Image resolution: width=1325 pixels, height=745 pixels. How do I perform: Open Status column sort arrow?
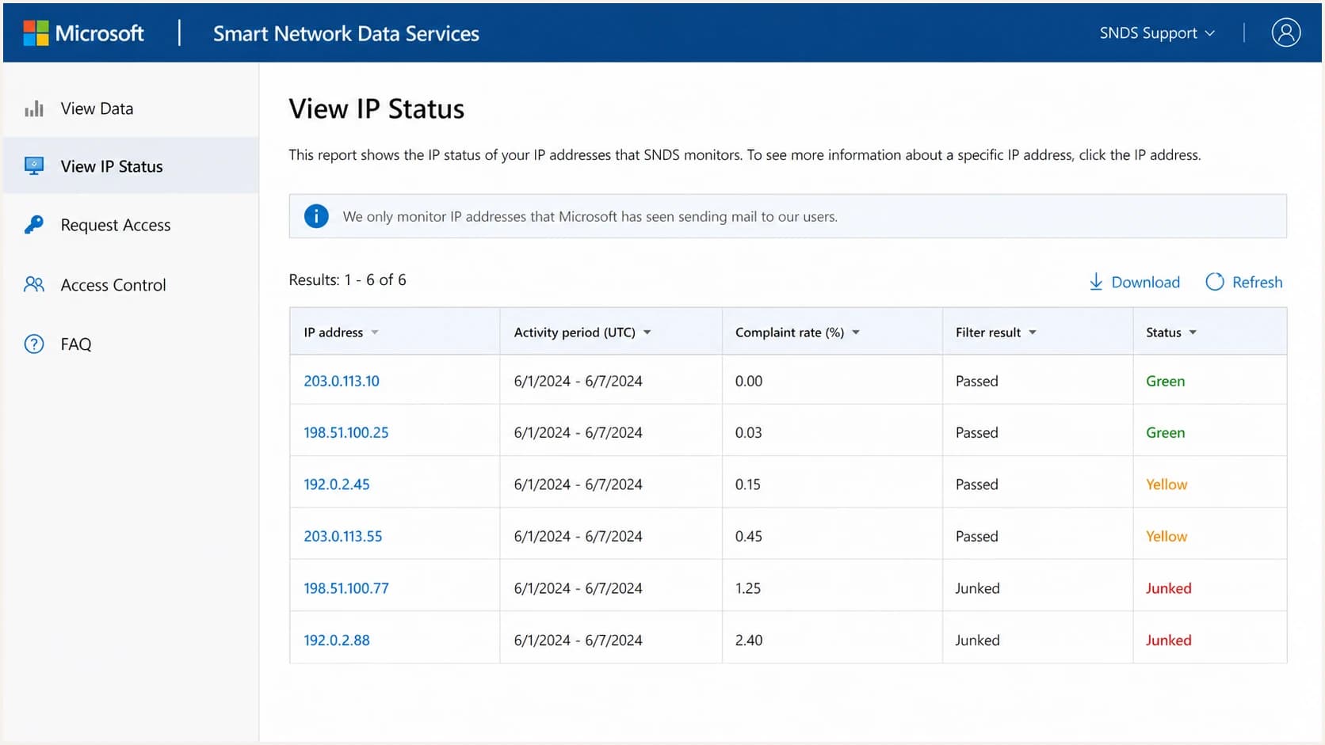click(x=1193, y=333)
